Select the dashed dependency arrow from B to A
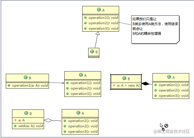 tap(56, 83)
